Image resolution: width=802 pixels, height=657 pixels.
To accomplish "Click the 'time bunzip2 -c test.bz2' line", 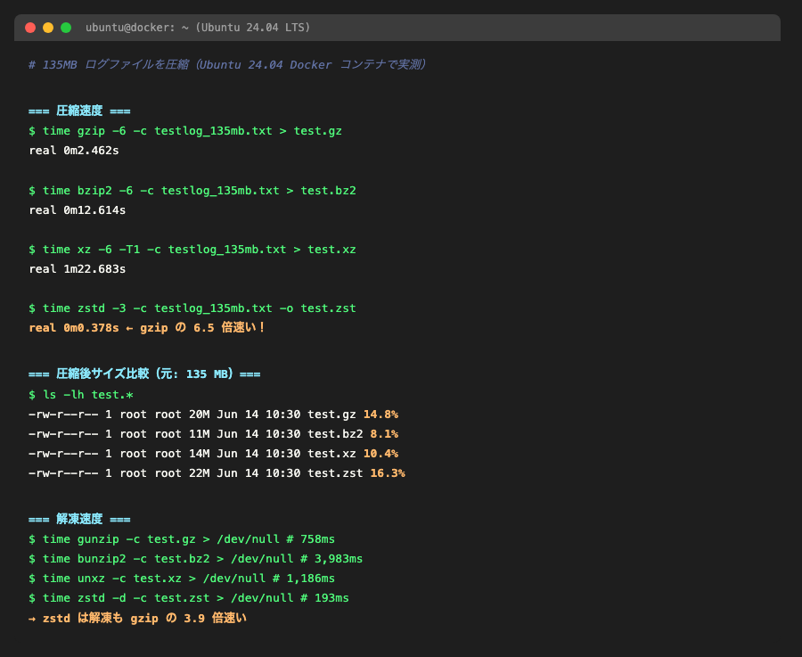I will 195,558.
